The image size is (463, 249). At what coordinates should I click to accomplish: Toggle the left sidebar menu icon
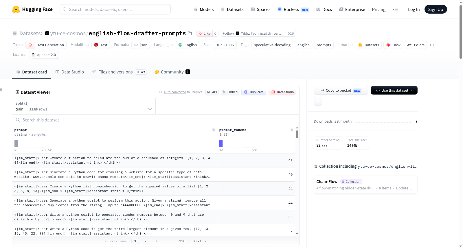coord(1,89)
